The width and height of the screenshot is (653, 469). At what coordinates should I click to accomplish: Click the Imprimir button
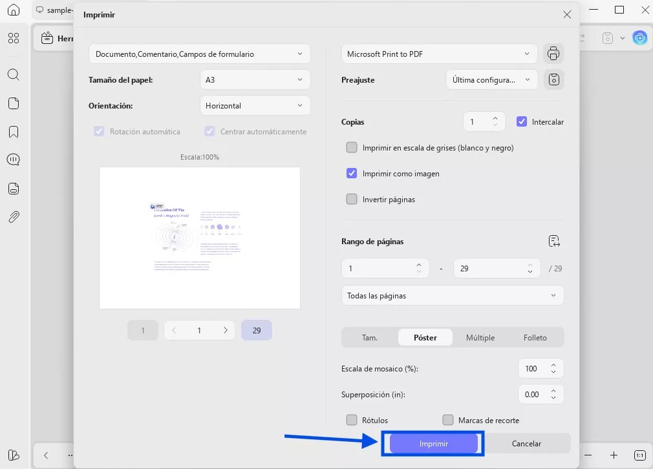pyautogui.click(x=433, y=444)
